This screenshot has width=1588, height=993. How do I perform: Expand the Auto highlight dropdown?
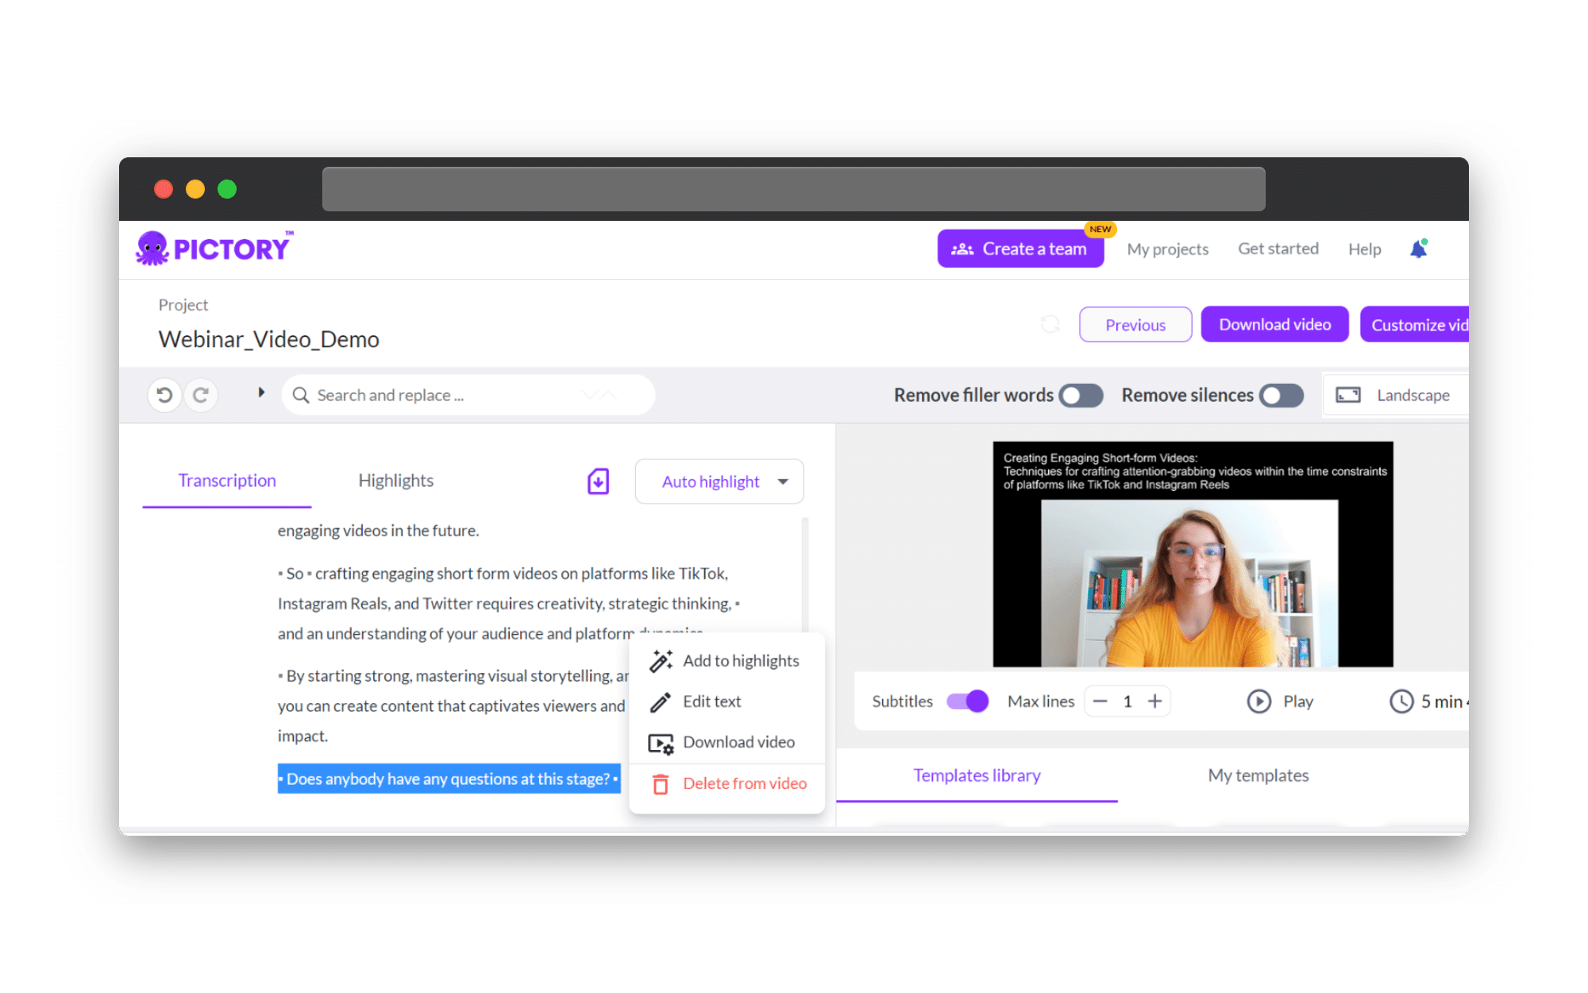click(783, 481)
